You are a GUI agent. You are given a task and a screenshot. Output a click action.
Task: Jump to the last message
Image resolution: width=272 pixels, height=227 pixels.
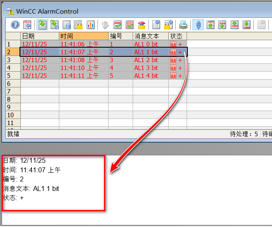246,25
